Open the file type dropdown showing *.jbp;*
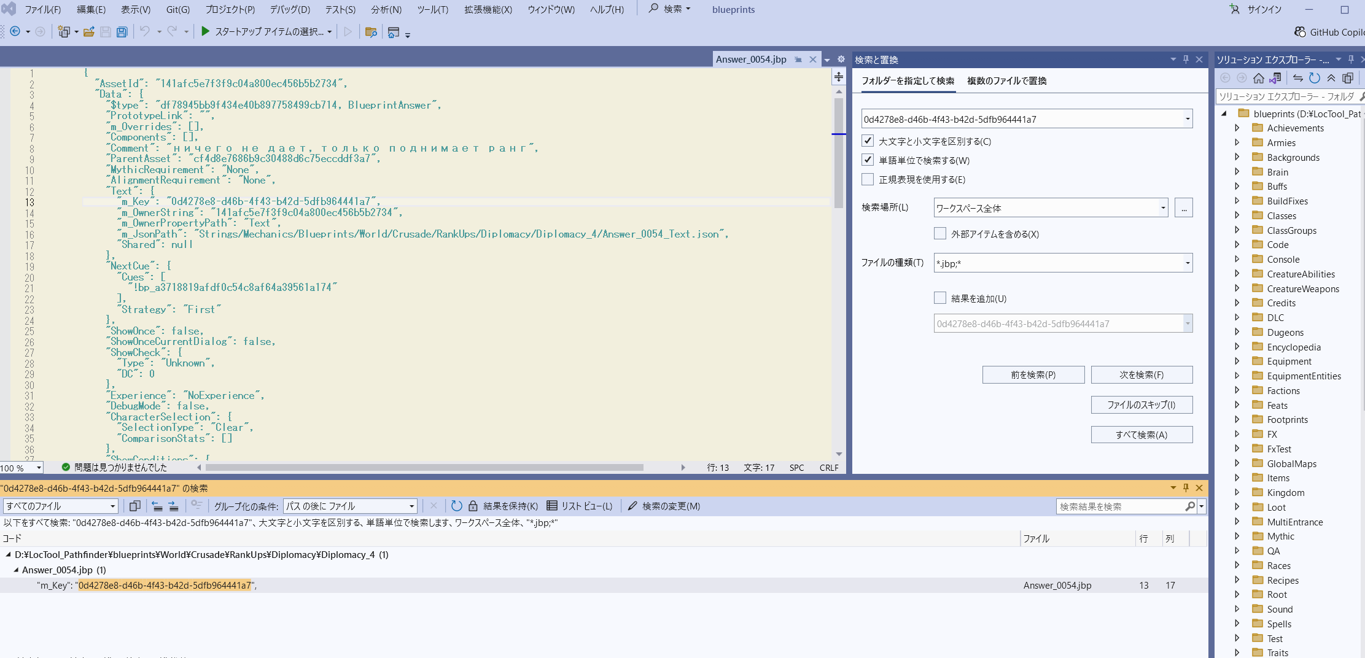The width and height of the screenshot is (1365, 658). (1187, 263)
